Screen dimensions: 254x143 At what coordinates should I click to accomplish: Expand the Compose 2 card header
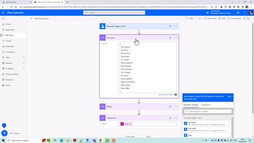point(139,118)
